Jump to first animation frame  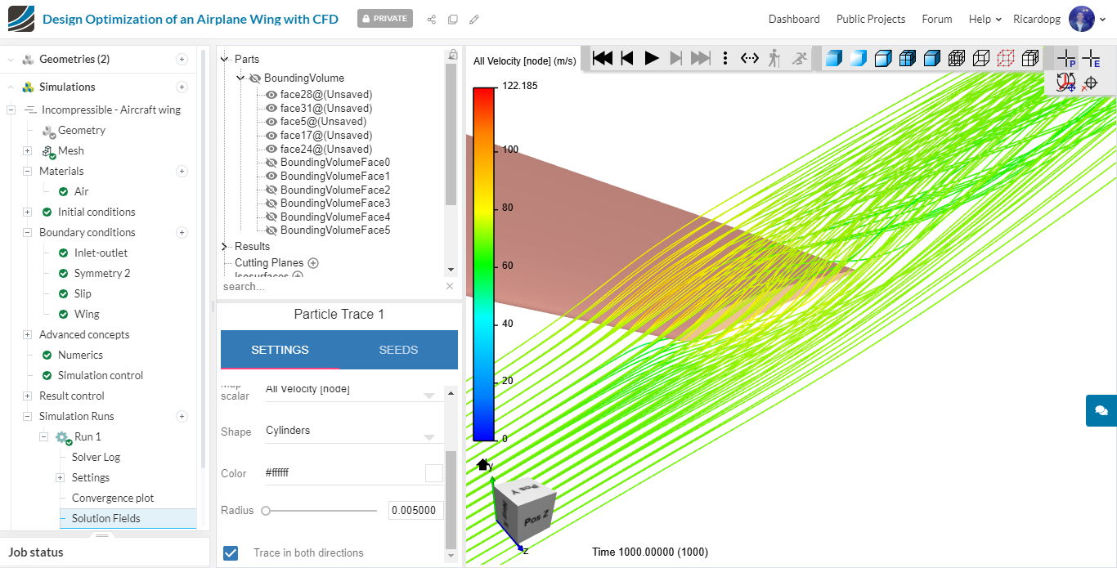click(603, 58)
